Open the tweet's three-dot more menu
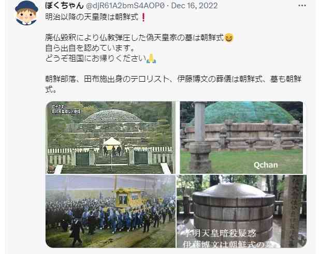The image size is (319, 254). click(x=302, y=6)
